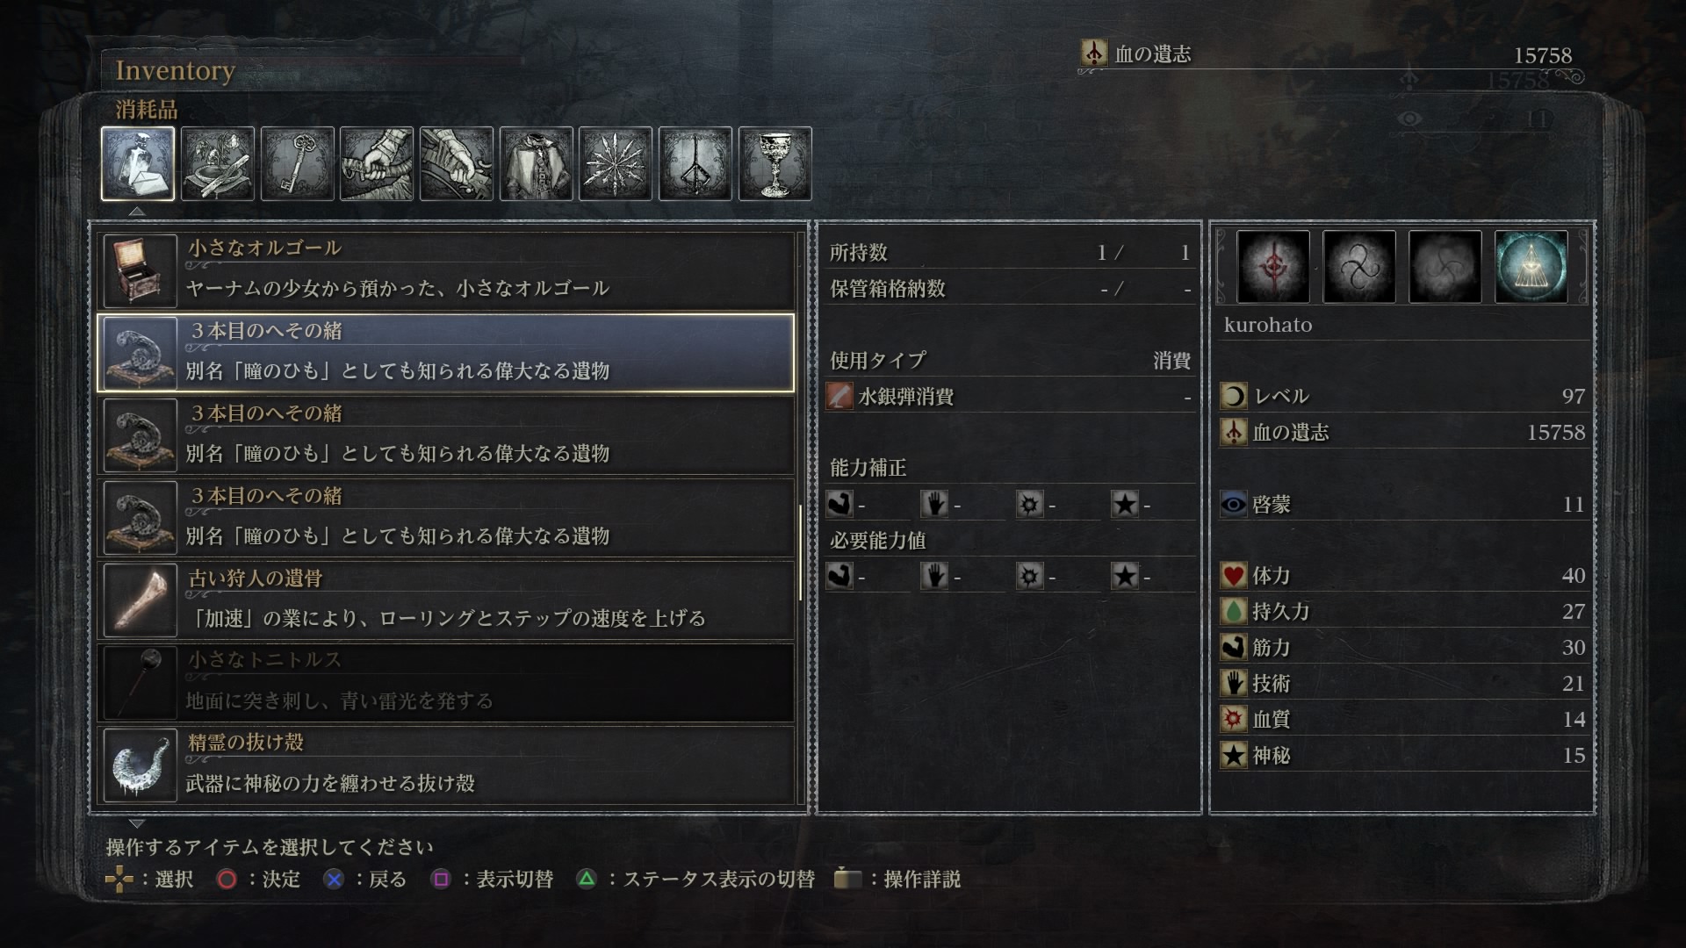The width and height of the screenshot is (1686, 948).
Task: Click the teal oath rune slot
Action: pos(1531,267)
